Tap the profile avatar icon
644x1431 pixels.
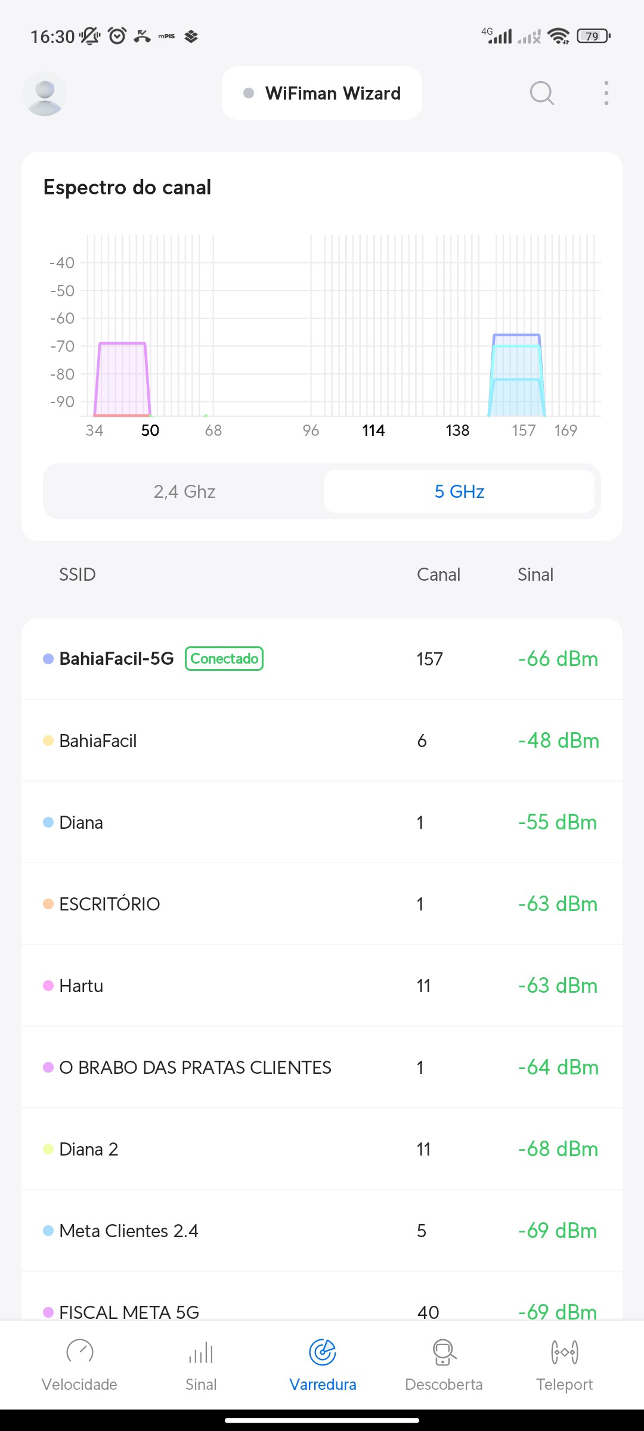coord(45,94)
